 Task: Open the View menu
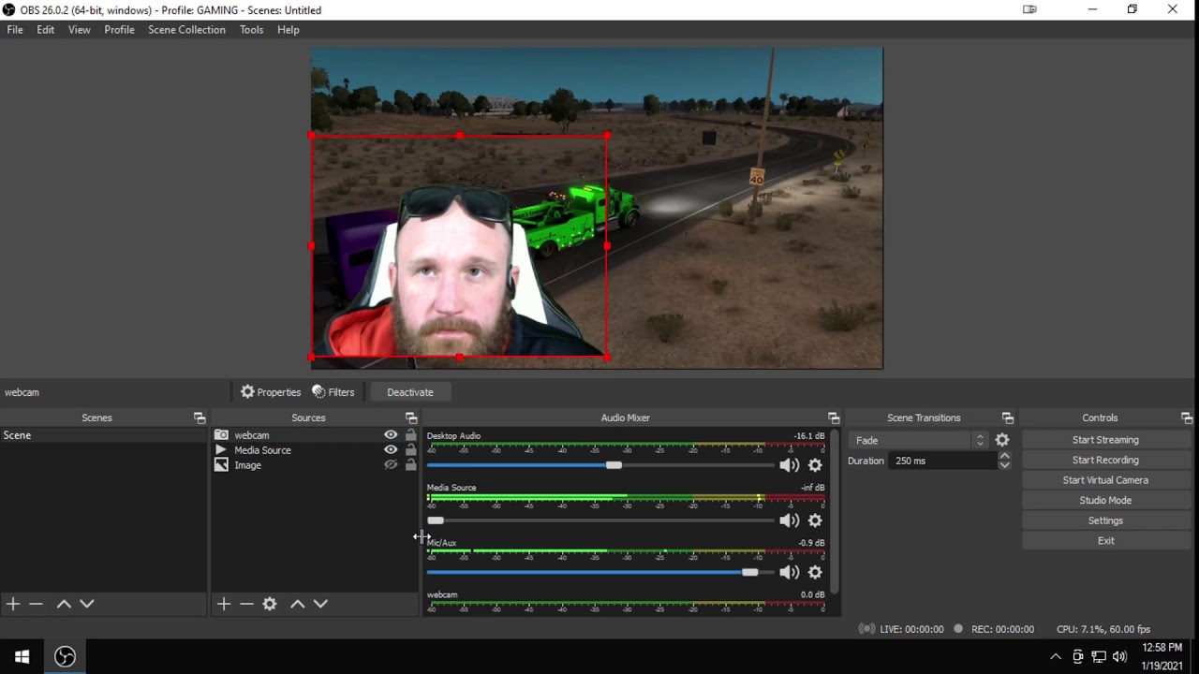(x=80, y=30)
